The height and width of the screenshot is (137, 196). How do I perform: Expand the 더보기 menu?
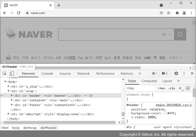[175, 58]
